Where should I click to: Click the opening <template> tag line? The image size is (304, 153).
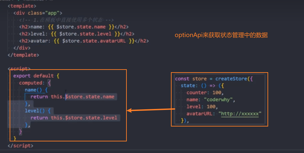point(22,6)
